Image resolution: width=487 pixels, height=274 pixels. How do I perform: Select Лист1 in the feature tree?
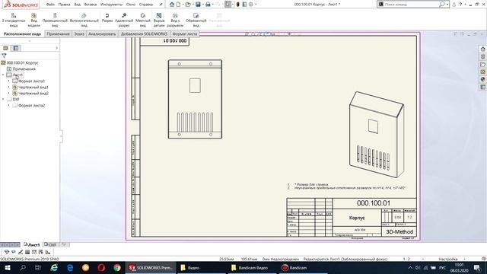coord(18,75)
